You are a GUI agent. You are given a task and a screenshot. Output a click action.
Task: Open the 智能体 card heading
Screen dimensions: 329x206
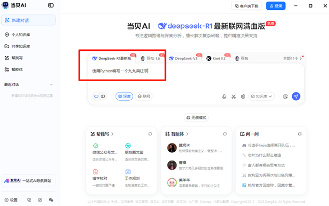pyautogui.click(x=177, y=134)
